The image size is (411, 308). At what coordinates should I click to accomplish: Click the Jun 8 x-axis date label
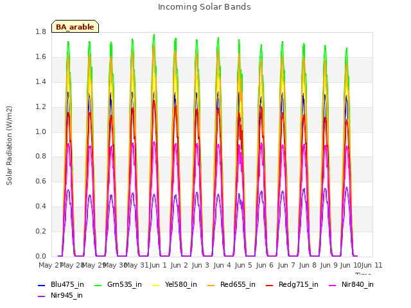point(308,265)
